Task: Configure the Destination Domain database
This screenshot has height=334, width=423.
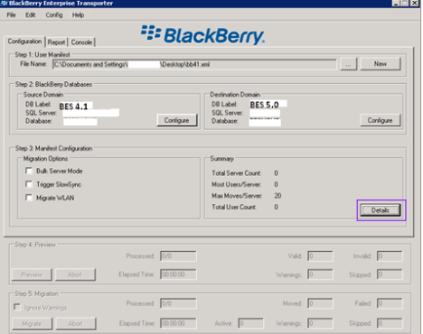Action: [x=381, y=120]
